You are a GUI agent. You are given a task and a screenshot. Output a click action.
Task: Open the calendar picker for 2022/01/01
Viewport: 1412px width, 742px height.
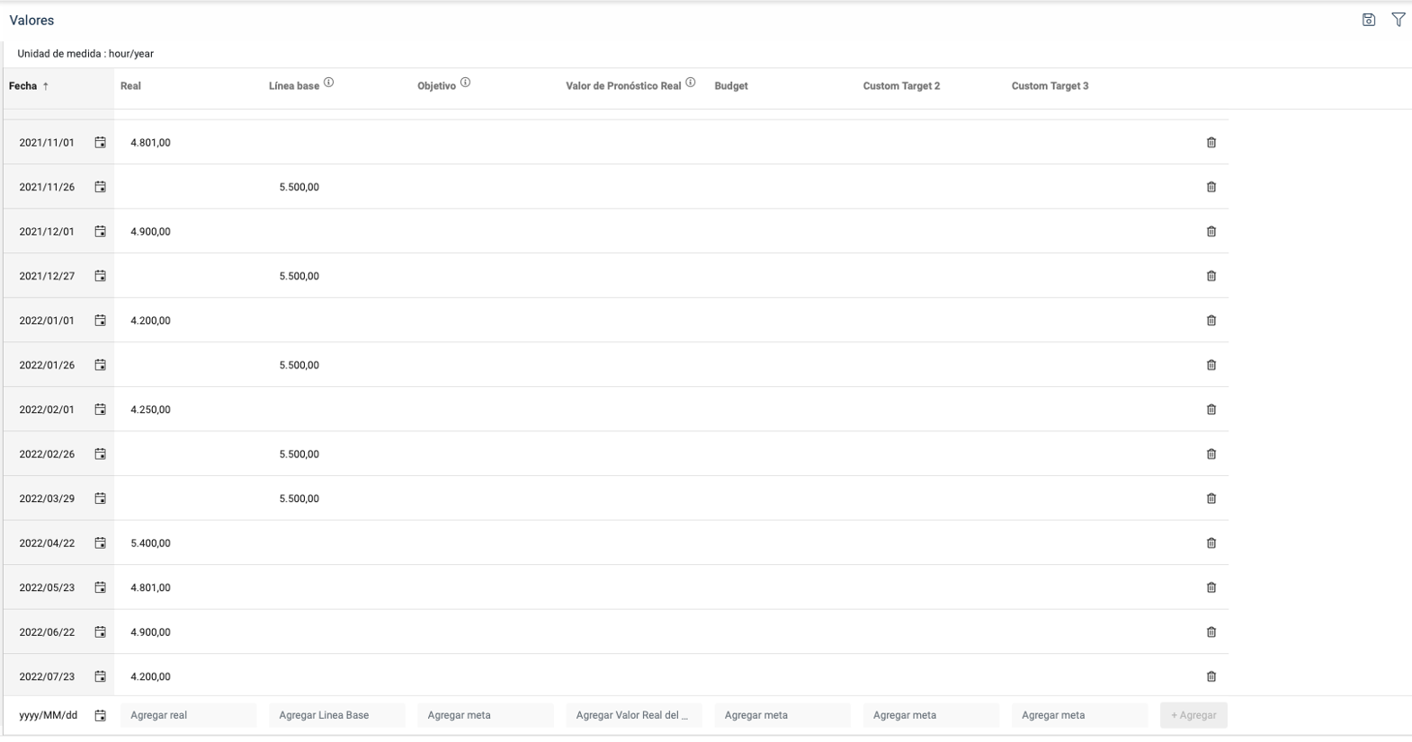tap(101, 321)
